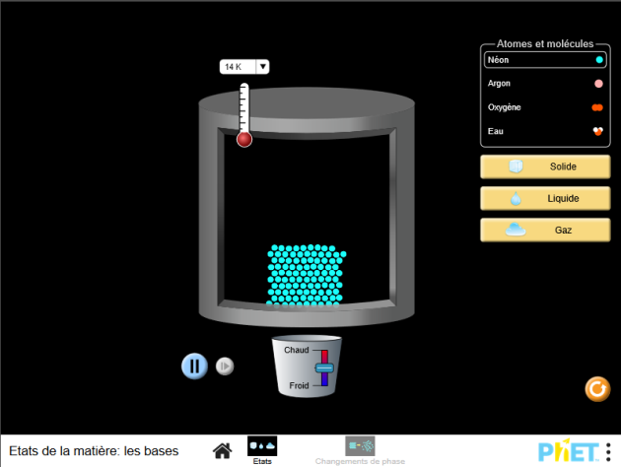Open the temperature units dropdown

262,66
